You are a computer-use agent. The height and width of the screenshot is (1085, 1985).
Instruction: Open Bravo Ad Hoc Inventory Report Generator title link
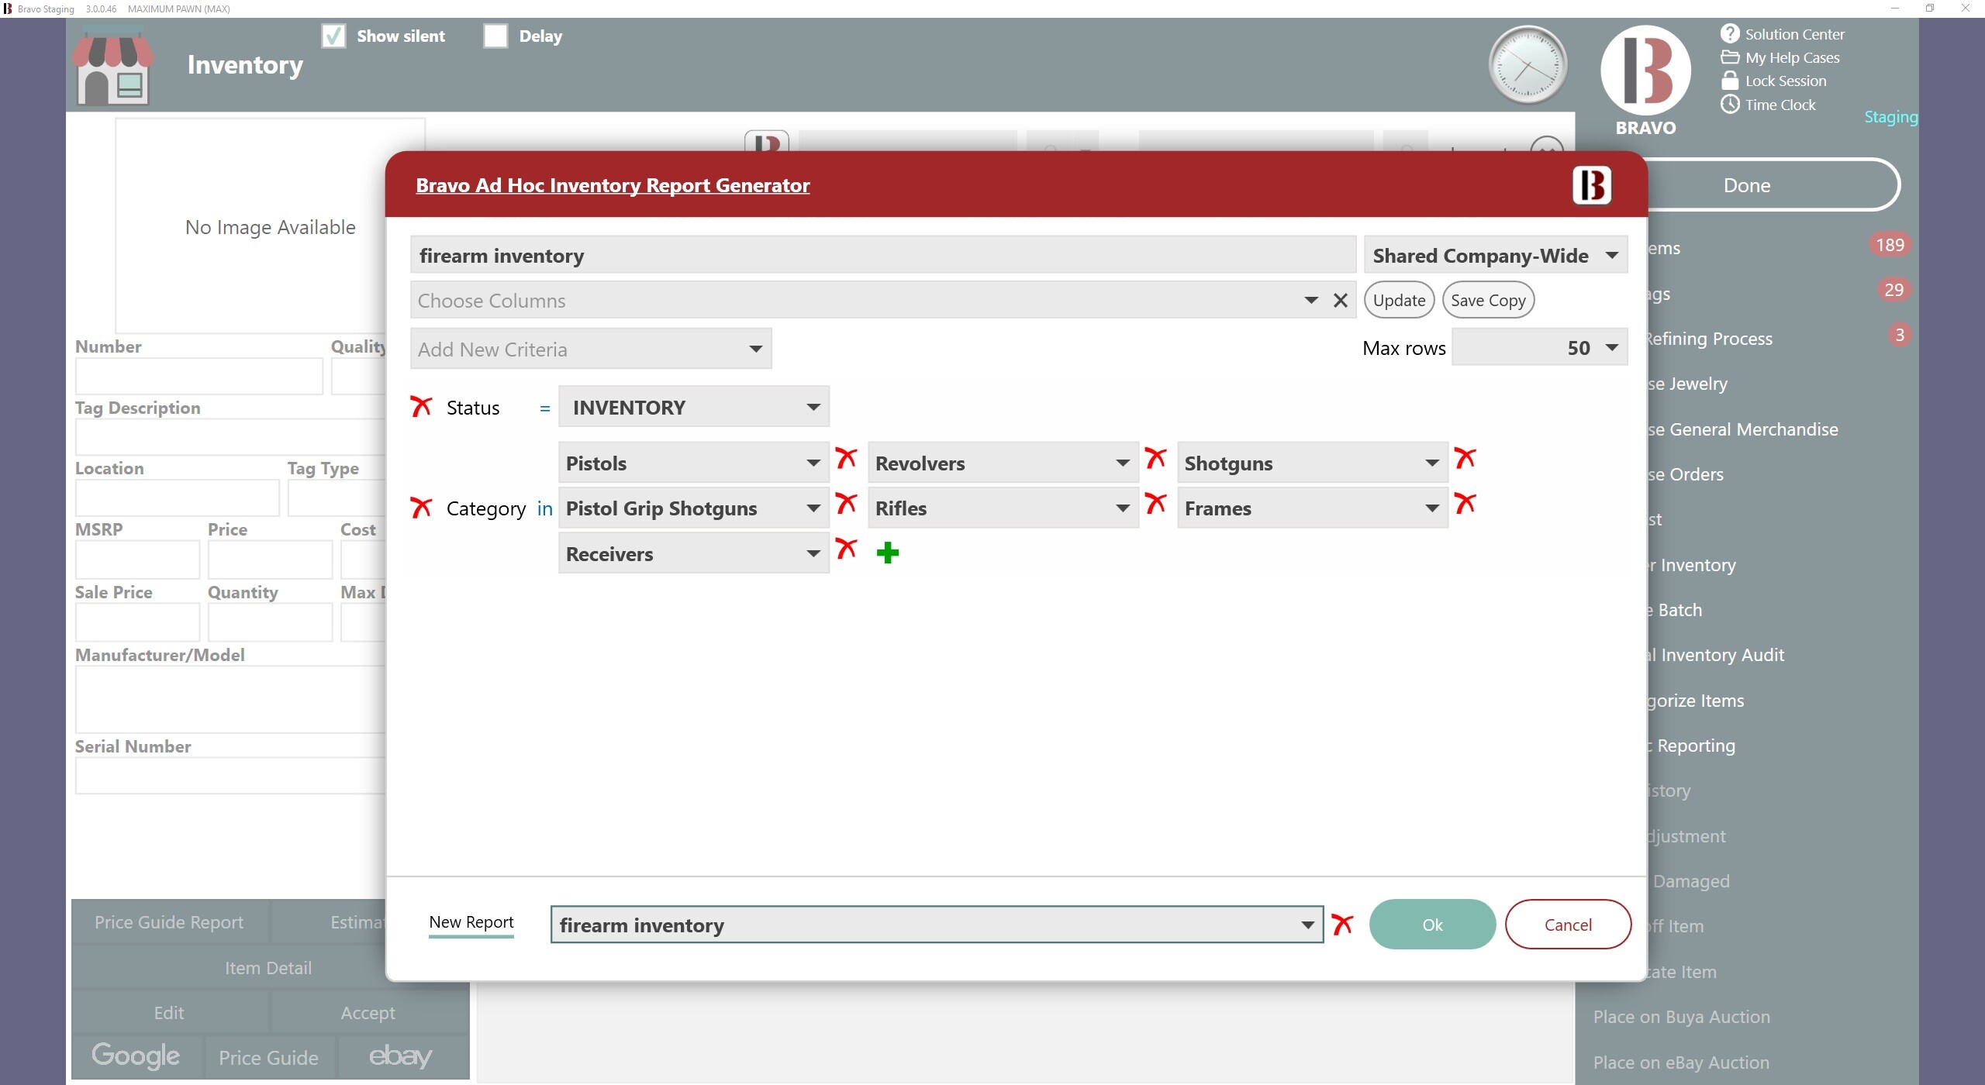(x=613, y=185)
